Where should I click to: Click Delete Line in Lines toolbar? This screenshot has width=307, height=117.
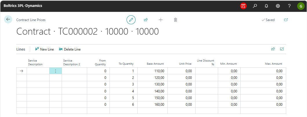(70, 49)
